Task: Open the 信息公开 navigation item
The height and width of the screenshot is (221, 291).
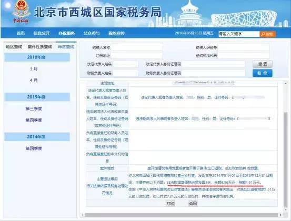Action: 42,33
